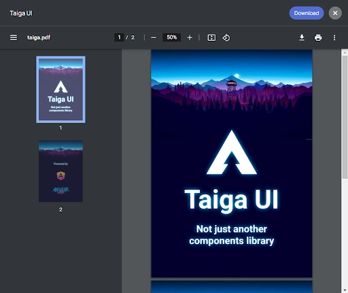Image resolution: width=348 pixels, height=293 pixels.
Task: Click the taiga.pdf file name
Action: click(x=39, y=37)
